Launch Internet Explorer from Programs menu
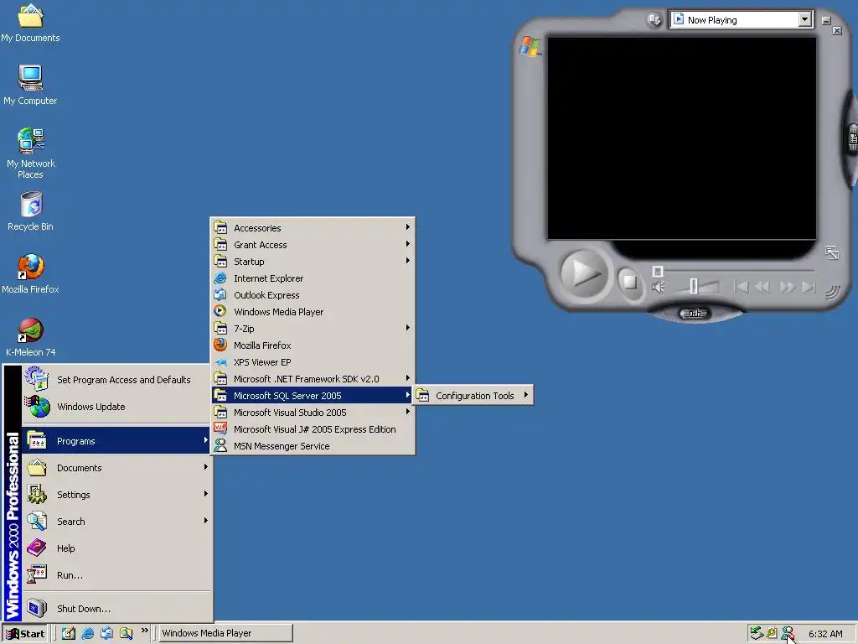The width and height of the screenshot is (858, 644). [x=313, y=278]
